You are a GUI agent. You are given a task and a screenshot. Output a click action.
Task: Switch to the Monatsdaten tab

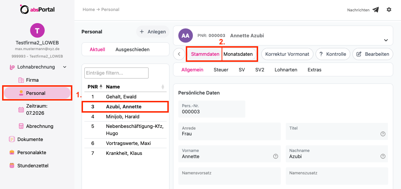pyautogui.click(x=238, y=54)
